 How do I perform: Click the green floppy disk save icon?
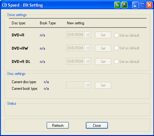tap(124, 5)
